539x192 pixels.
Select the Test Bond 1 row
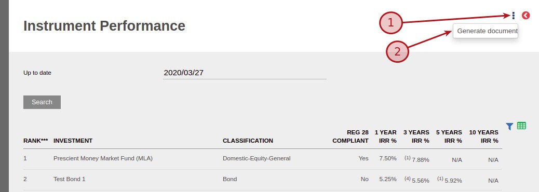click(263, 180)
